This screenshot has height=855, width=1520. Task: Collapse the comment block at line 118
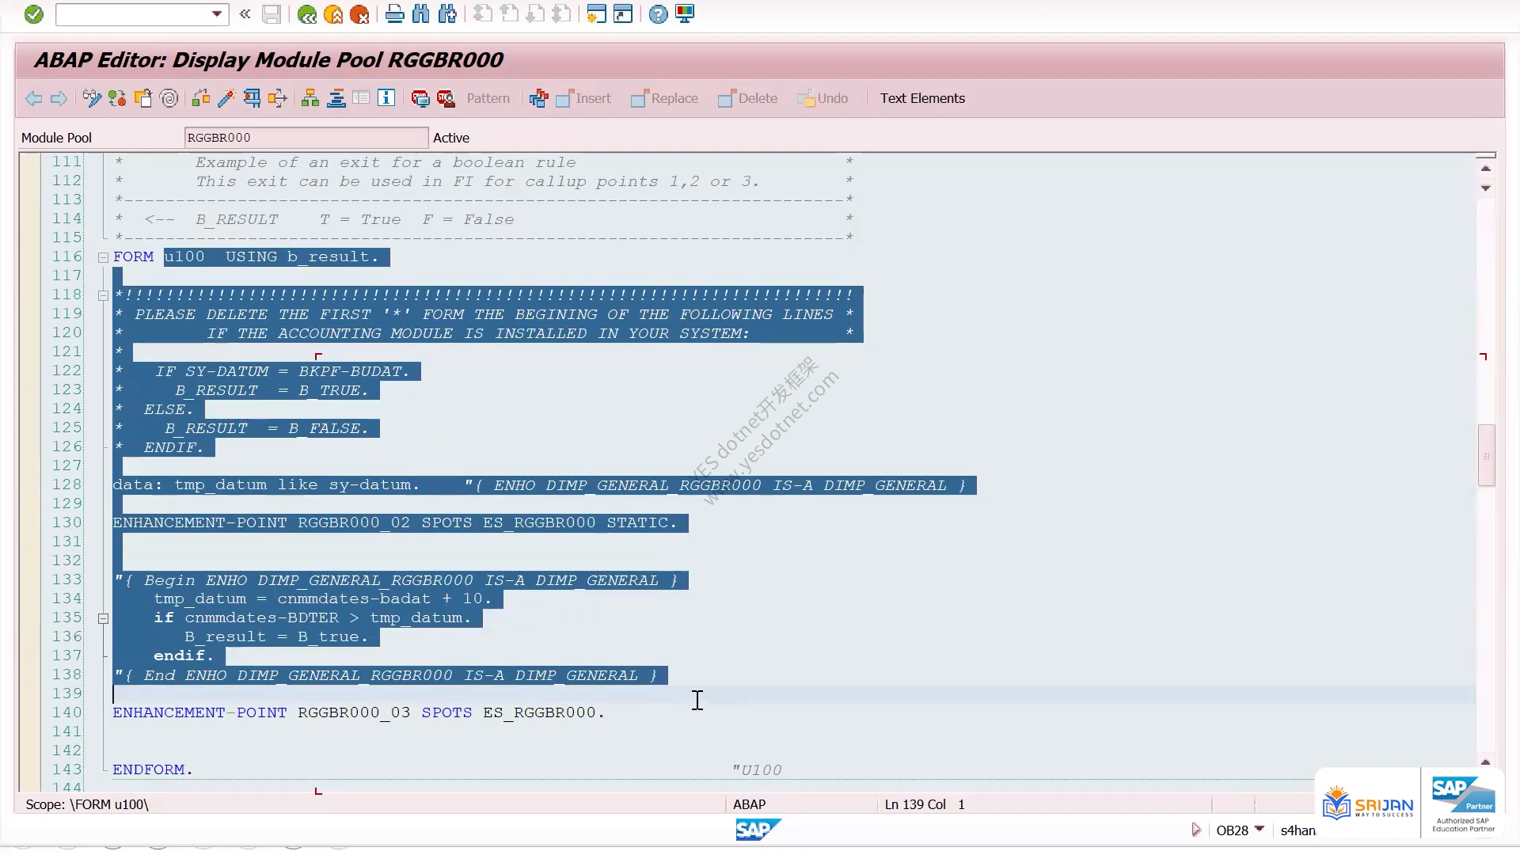[x=103, y=295]
